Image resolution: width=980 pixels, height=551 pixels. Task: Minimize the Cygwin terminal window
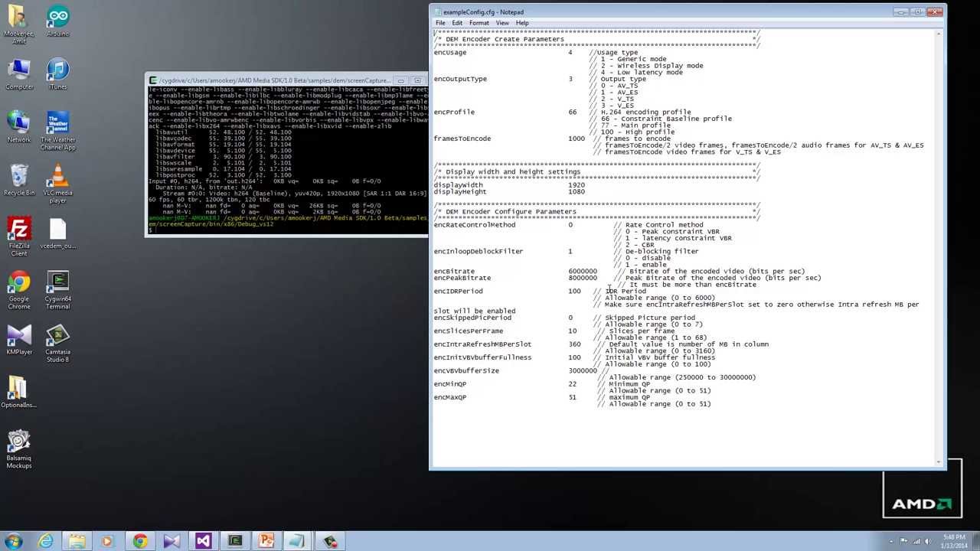click(x=400, y=80)
